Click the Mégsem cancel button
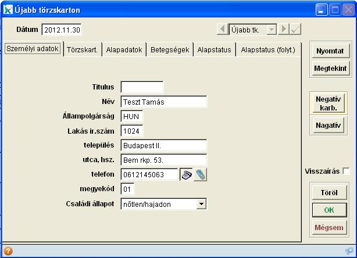Image resolution: width=357 pixels, height=258 pixels. pos(330,227)
